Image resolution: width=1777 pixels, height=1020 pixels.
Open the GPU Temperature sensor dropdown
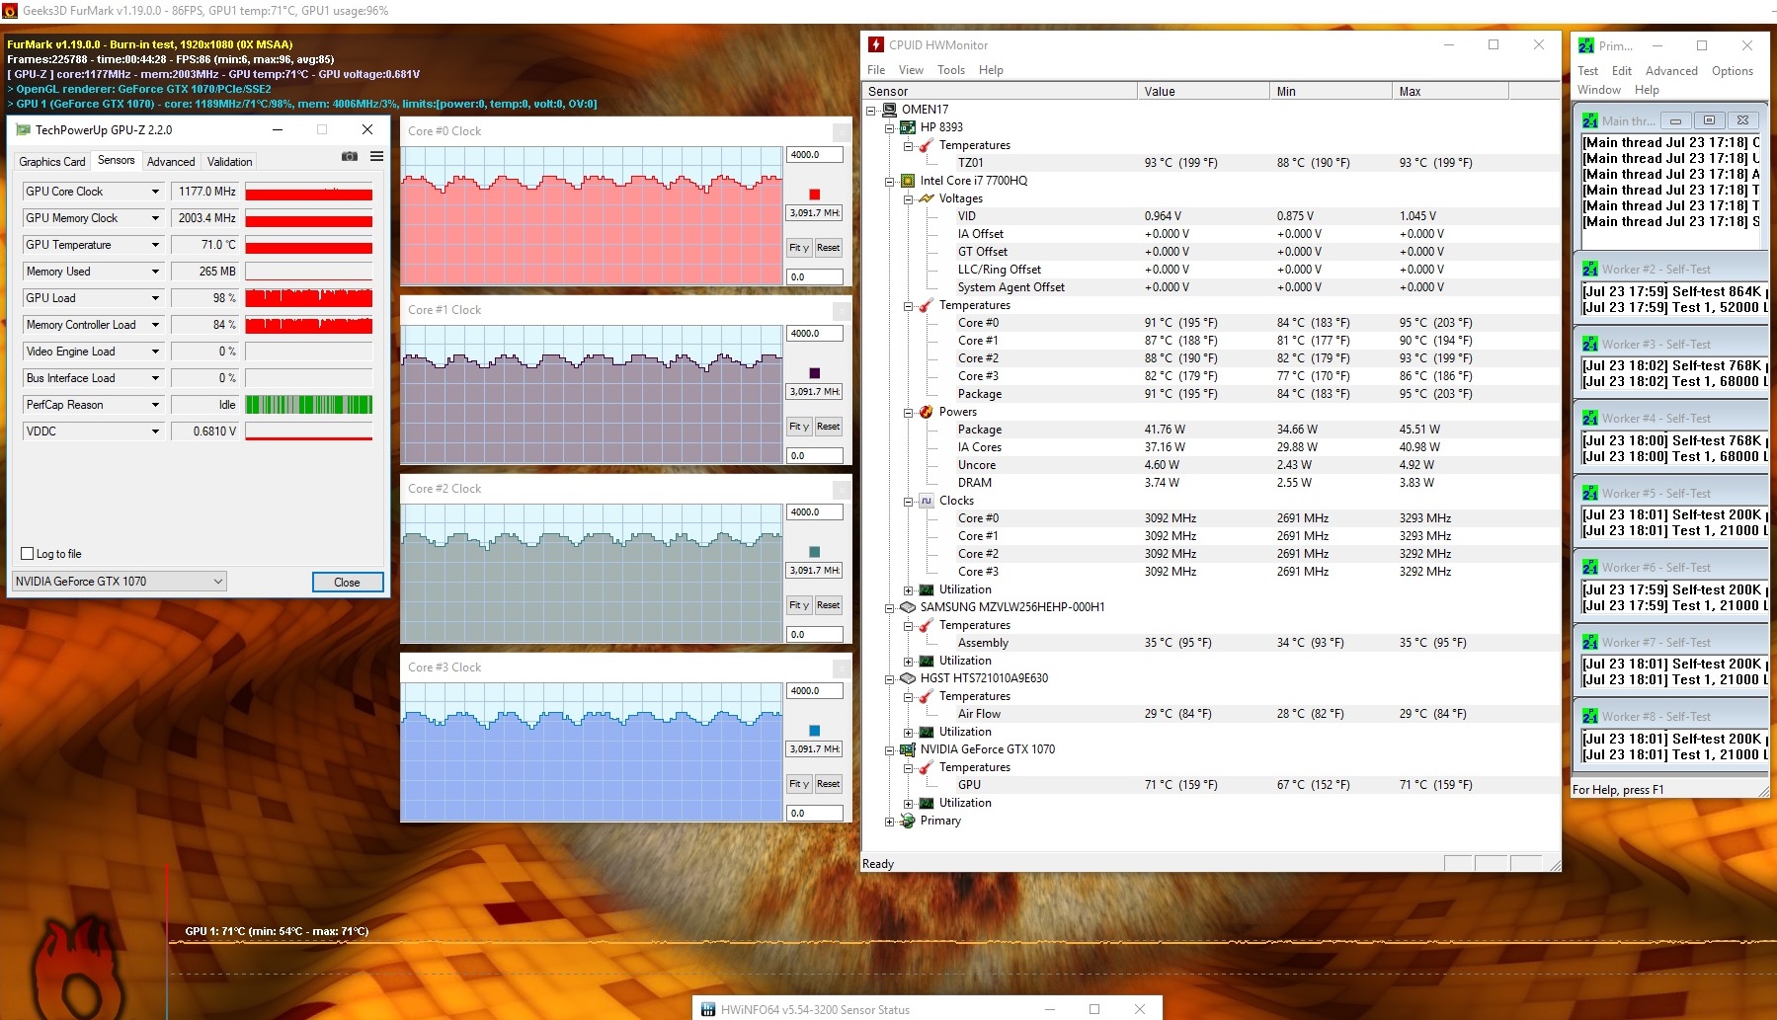coord(155,245)
